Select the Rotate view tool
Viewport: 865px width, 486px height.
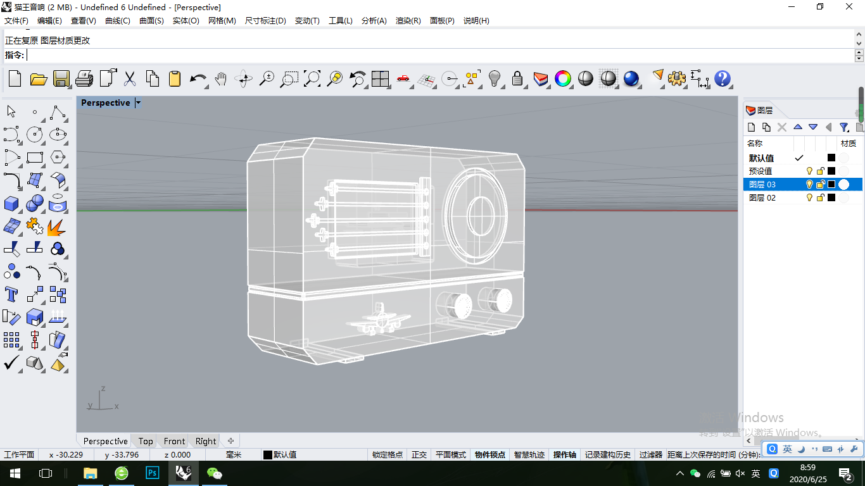click(244, 78)
